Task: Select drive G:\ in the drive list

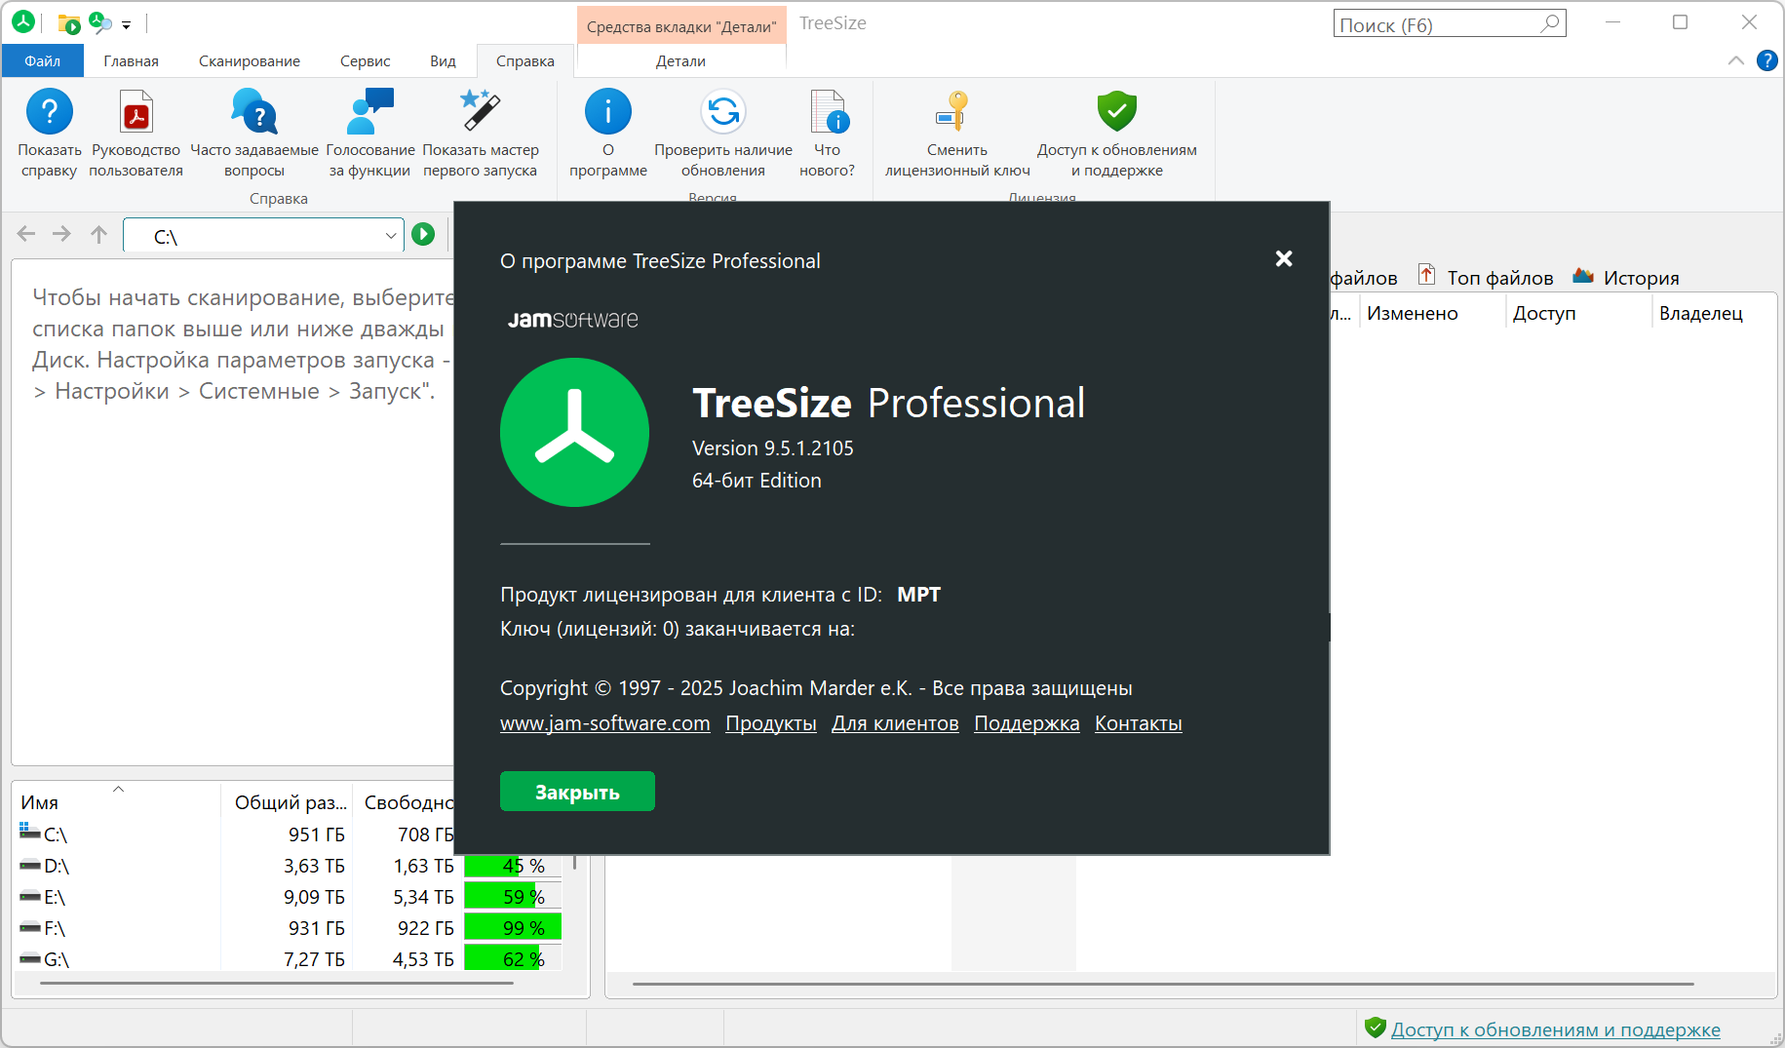Action: [57, 959]
